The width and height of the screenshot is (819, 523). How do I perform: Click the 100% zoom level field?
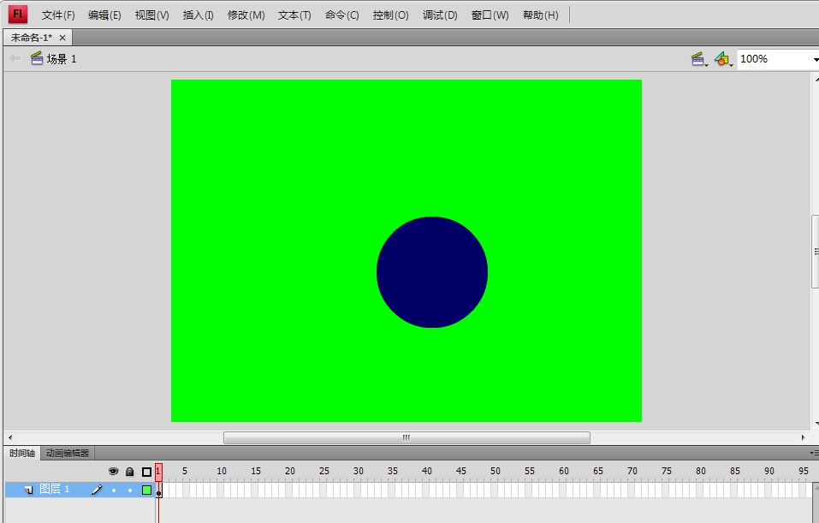point(777,59)
